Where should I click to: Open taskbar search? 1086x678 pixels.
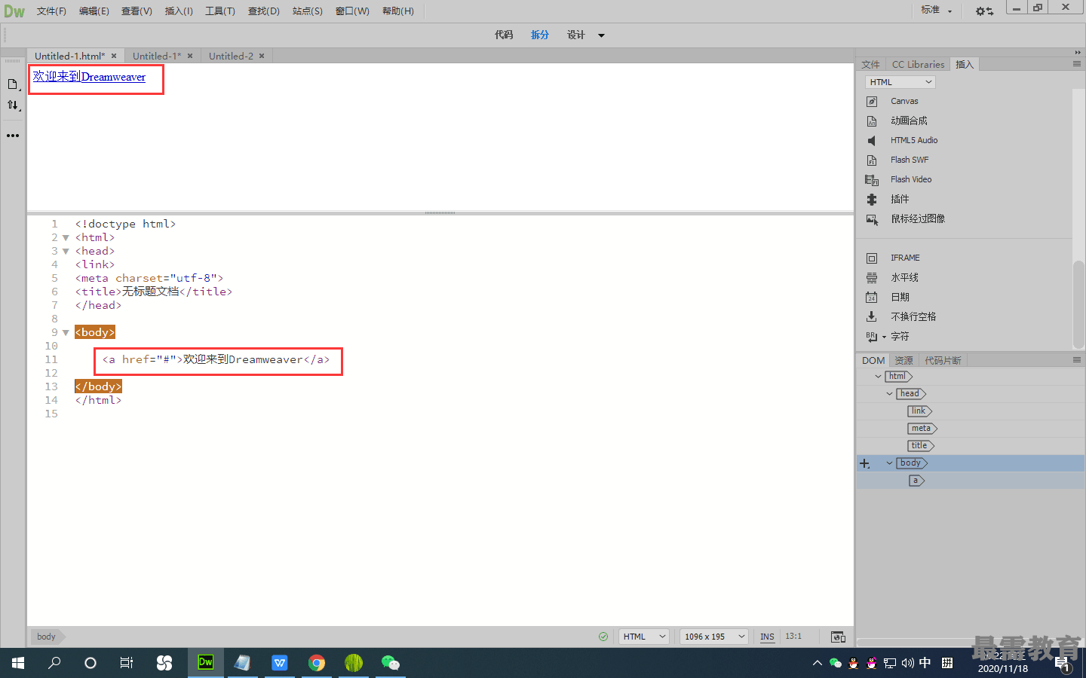coord(54,663)
